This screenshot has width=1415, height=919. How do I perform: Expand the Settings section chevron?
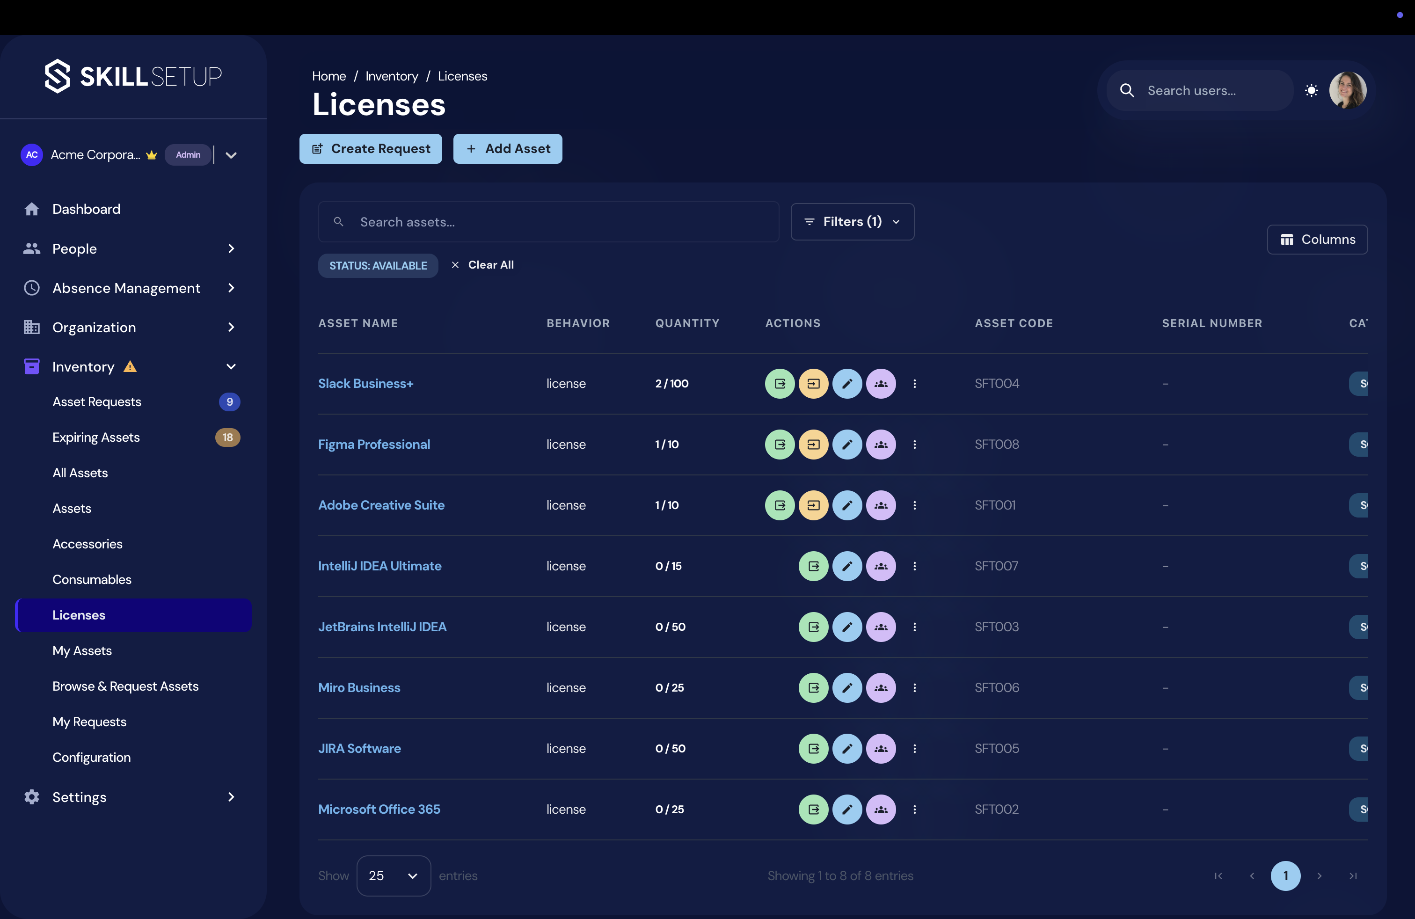(x=231, y=797)
